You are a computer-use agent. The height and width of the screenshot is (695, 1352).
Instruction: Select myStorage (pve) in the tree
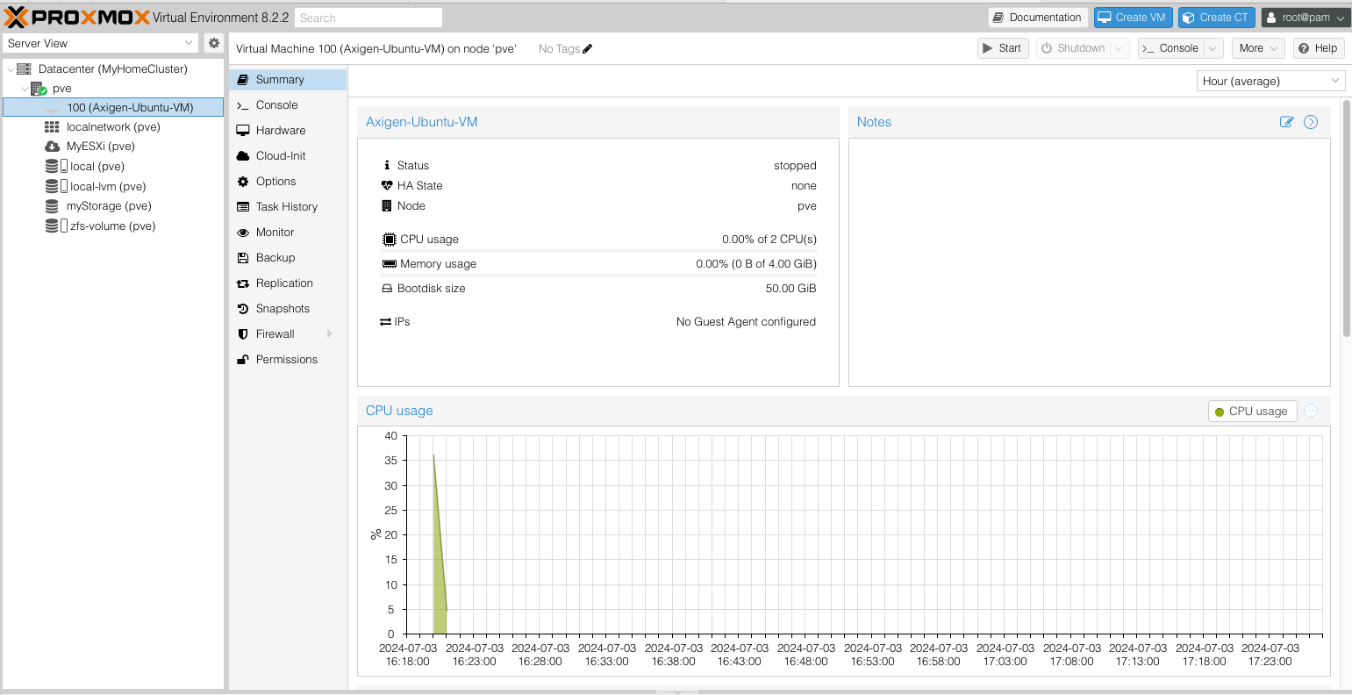coord(113,206)
